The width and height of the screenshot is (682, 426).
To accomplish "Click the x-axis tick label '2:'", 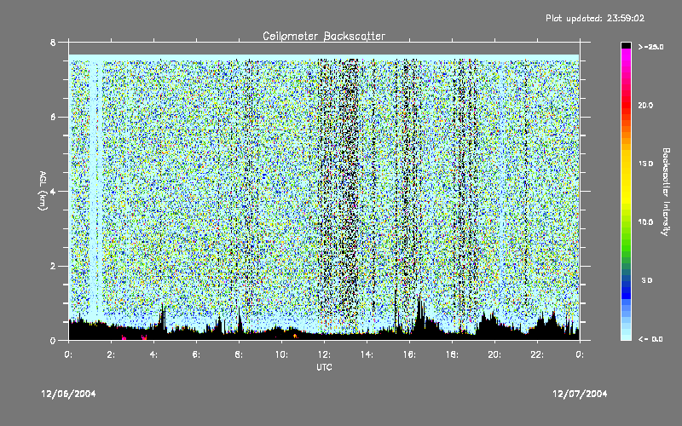I will click(x=111, y=354).
